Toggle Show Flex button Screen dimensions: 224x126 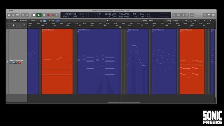[53, 21]
